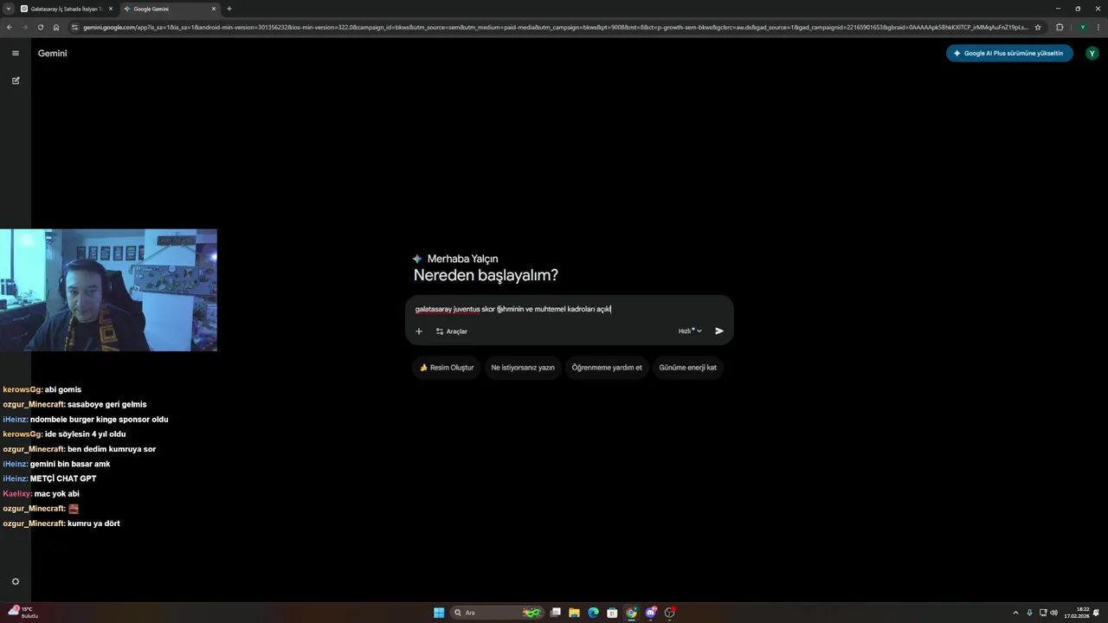This screenshot has height=623, width=1108.
Task: Click chat message 'ben dedim kumruya sor'
Action: [x=112, y=449]
